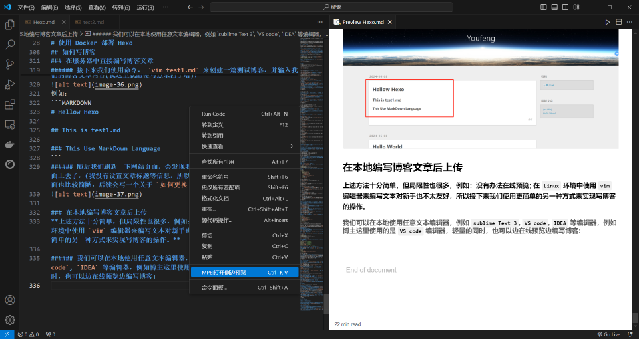Open the Docker view in activity bar
Viewport: 639px width, 339px height.
tap(10, 144)
